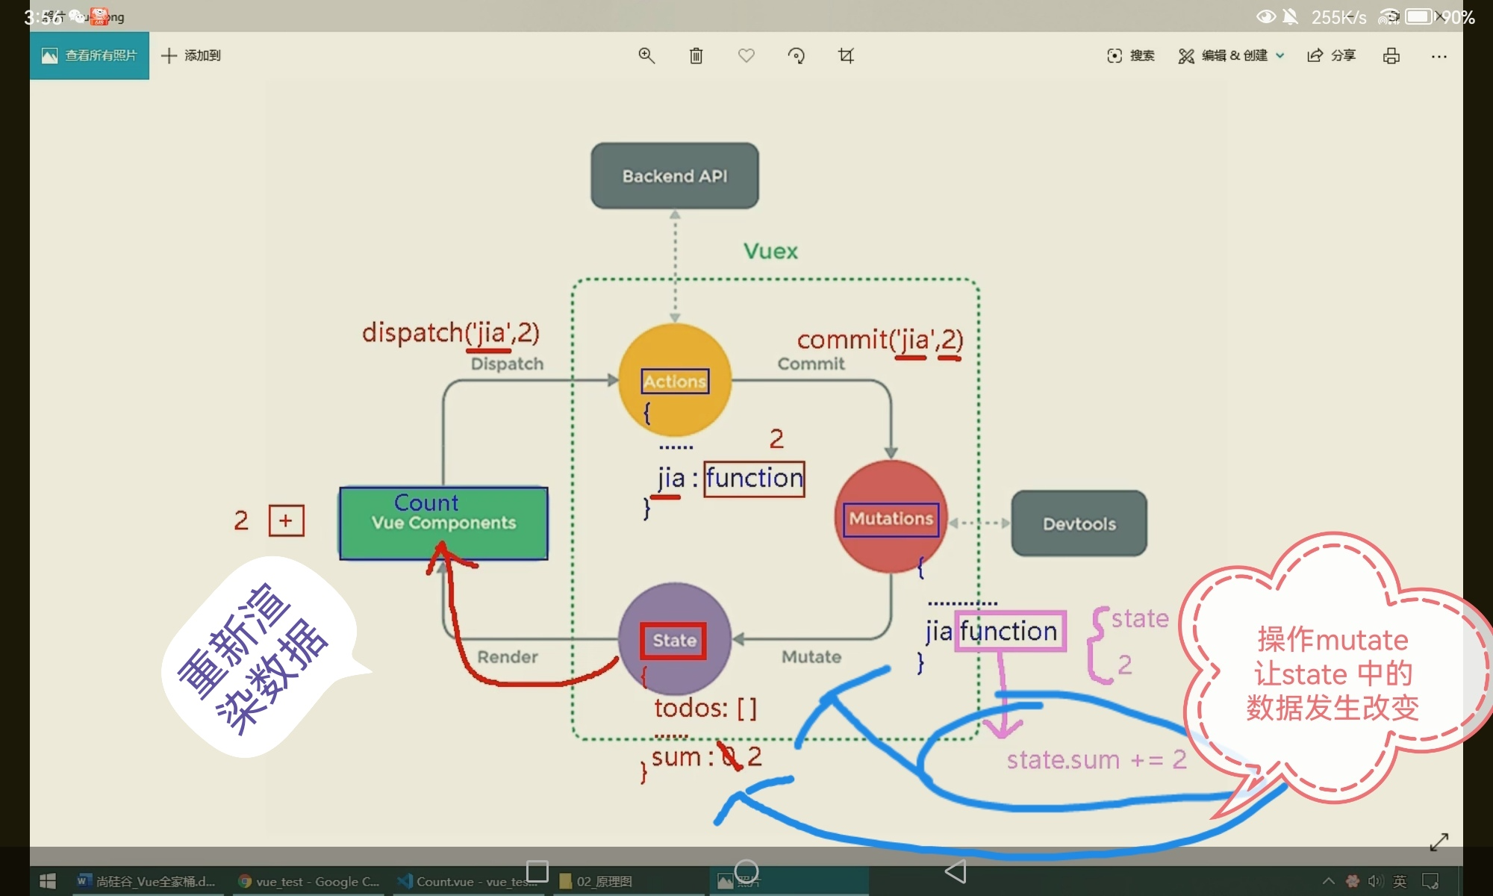The width and height of the screenshot is (1493, 896).
Task: Select the crop tool icon
Action: tap(846, 55)
